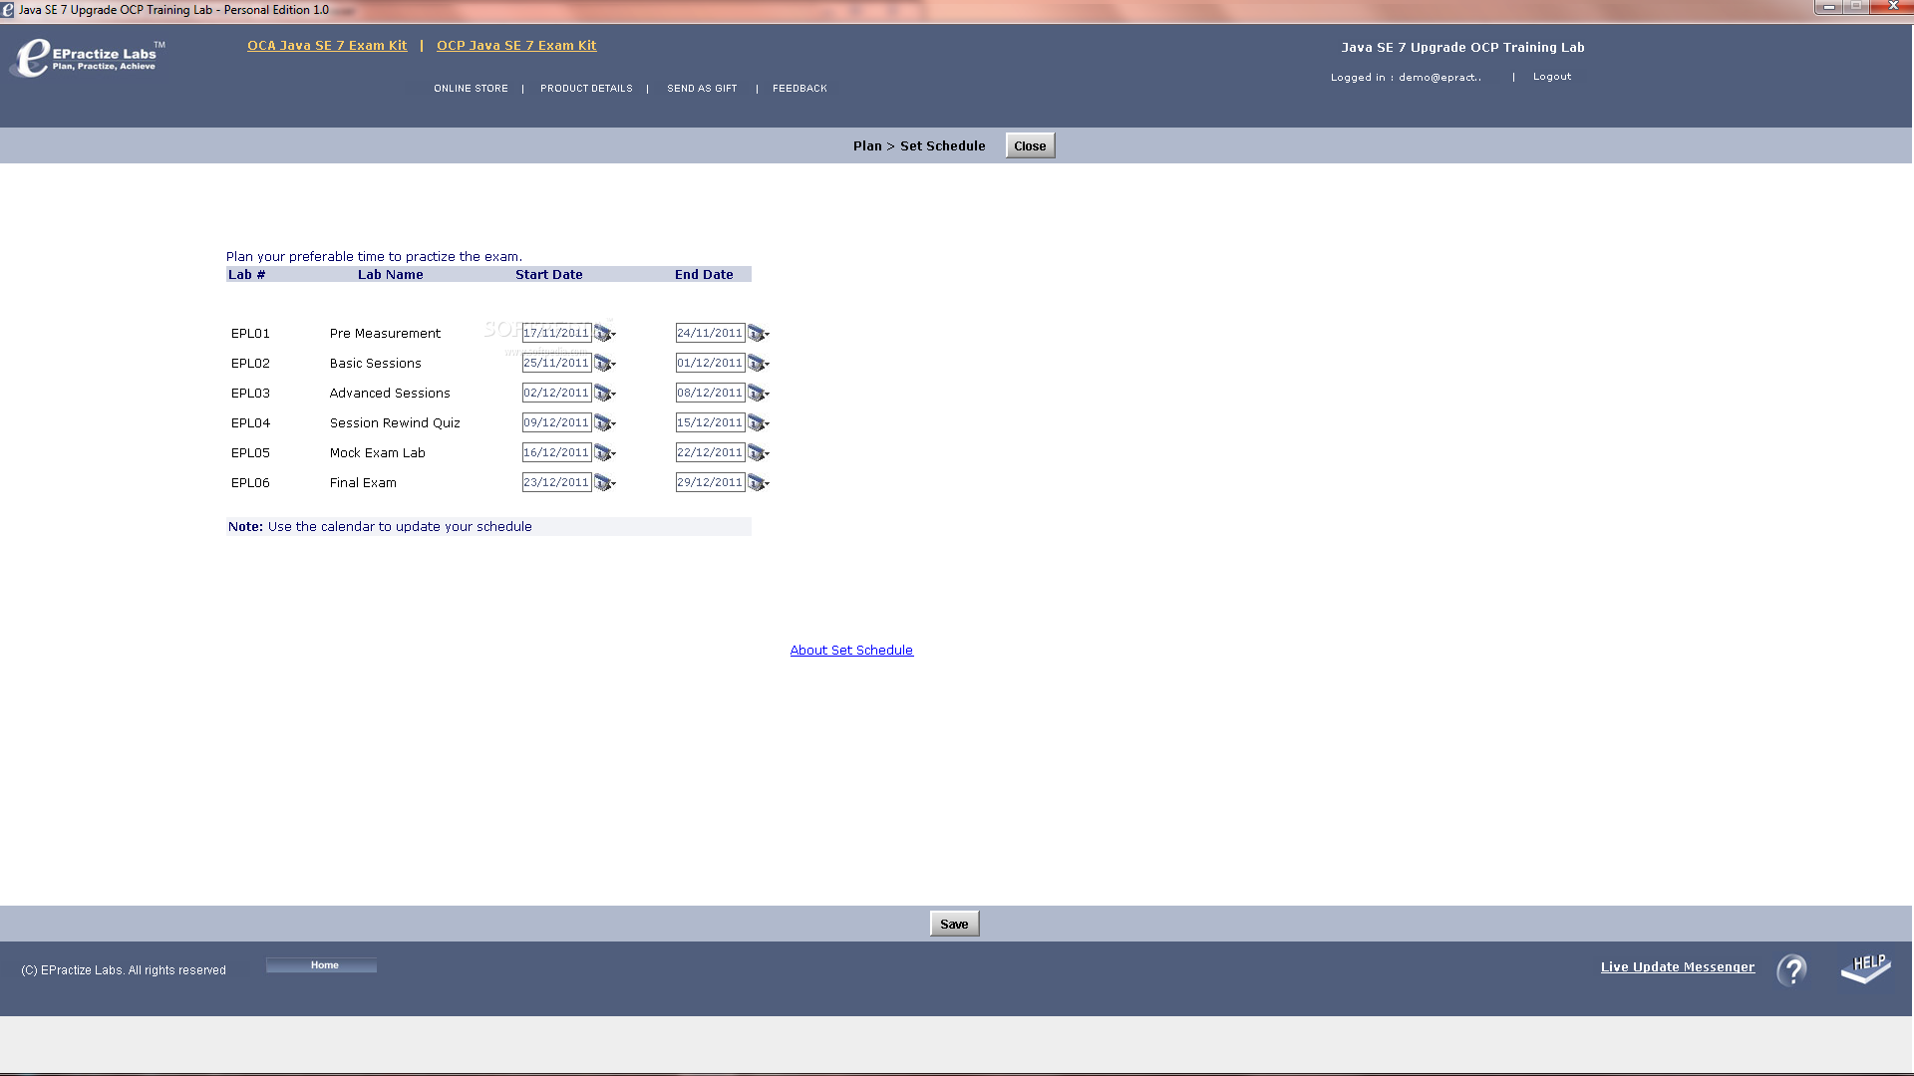Open Live Update Messenger
The image size is (1914, 1076).
click(x=1678, y=967)
